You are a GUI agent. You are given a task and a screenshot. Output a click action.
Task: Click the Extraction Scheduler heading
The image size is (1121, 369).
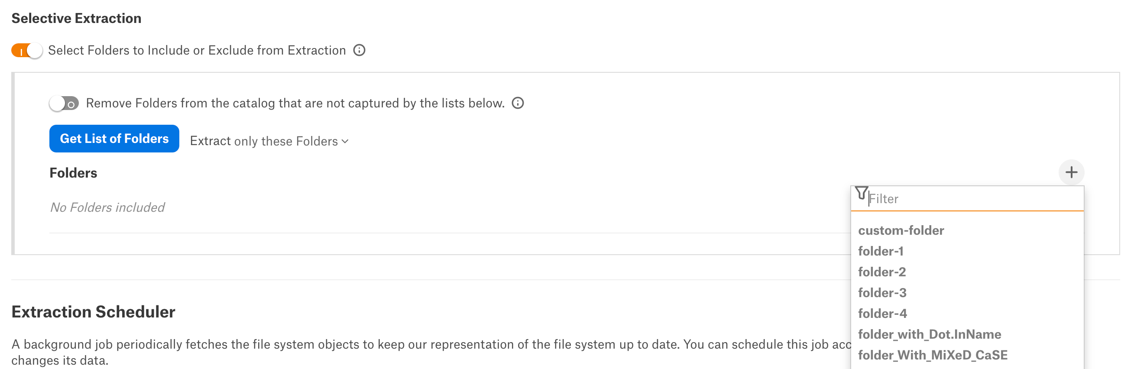[x=93, y=312]
